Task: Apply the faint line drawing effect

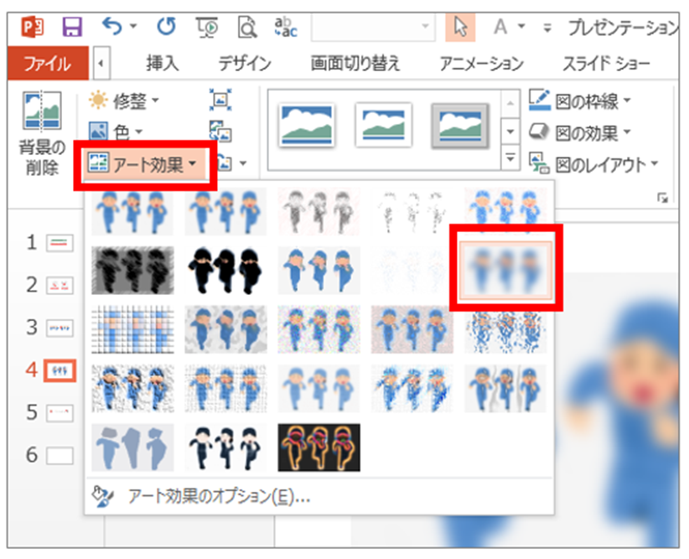Action: pyautogui.click(x=412, y=211)
